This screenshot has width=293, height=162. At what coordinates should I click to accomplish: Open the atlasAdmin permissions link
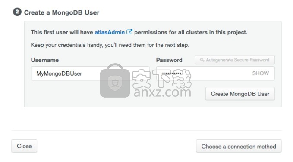pos(110,32)
